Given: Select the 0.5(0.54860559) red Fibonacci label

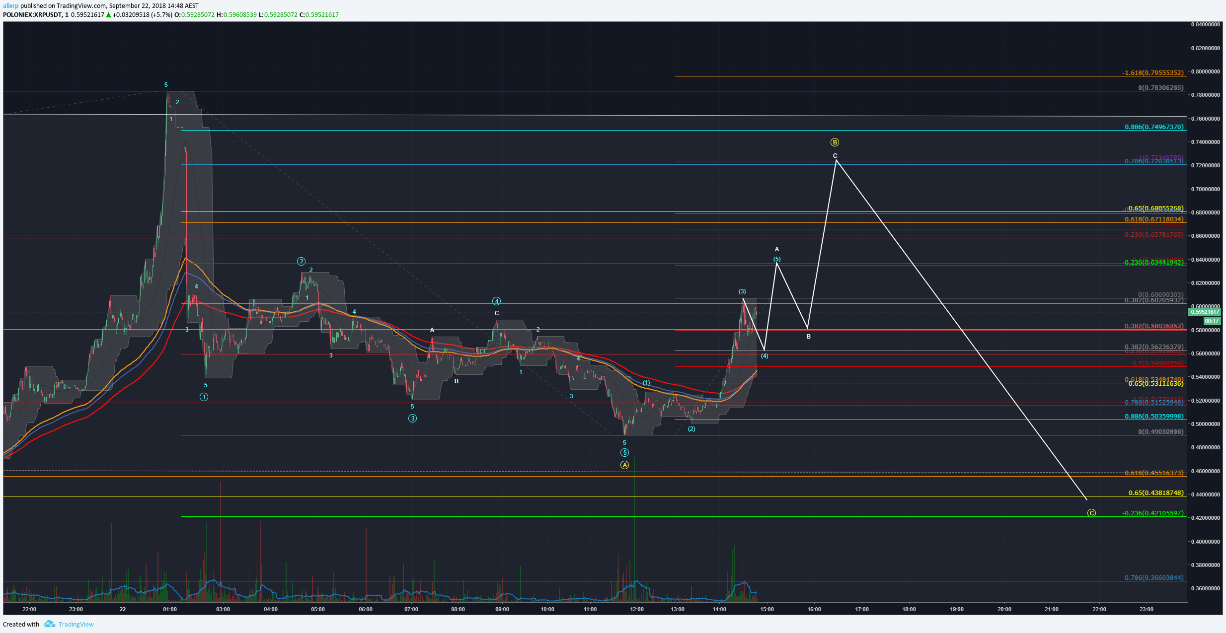Looking at the screenshot, I should coord(1158,363).
